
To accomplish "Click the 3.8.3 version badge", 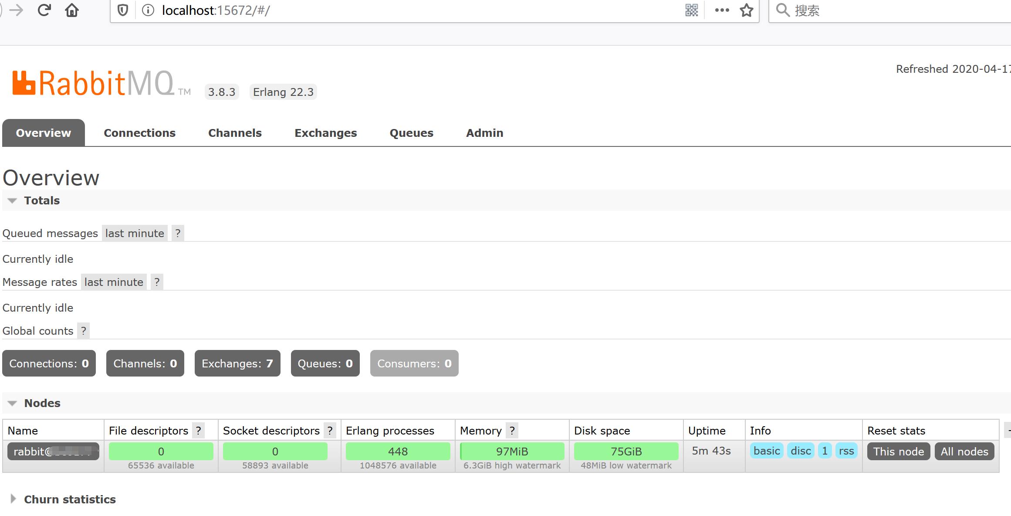I will tap(222, 92).
